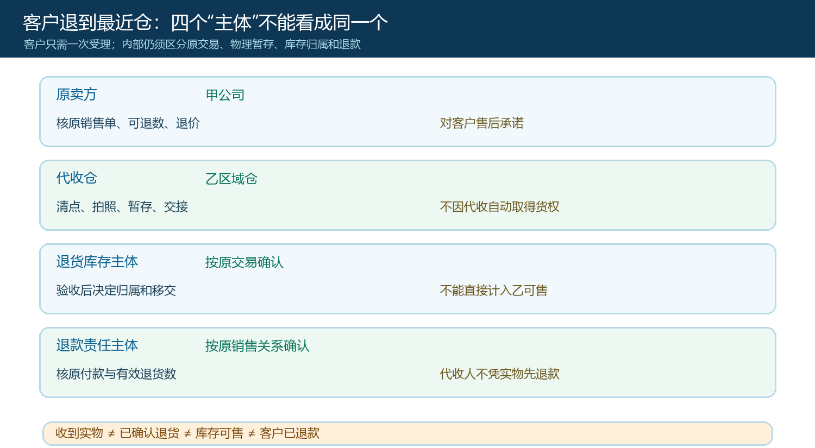Select the note 代收人不凭实物先退款
815x448 pixels.
click(x=500, y=374)
